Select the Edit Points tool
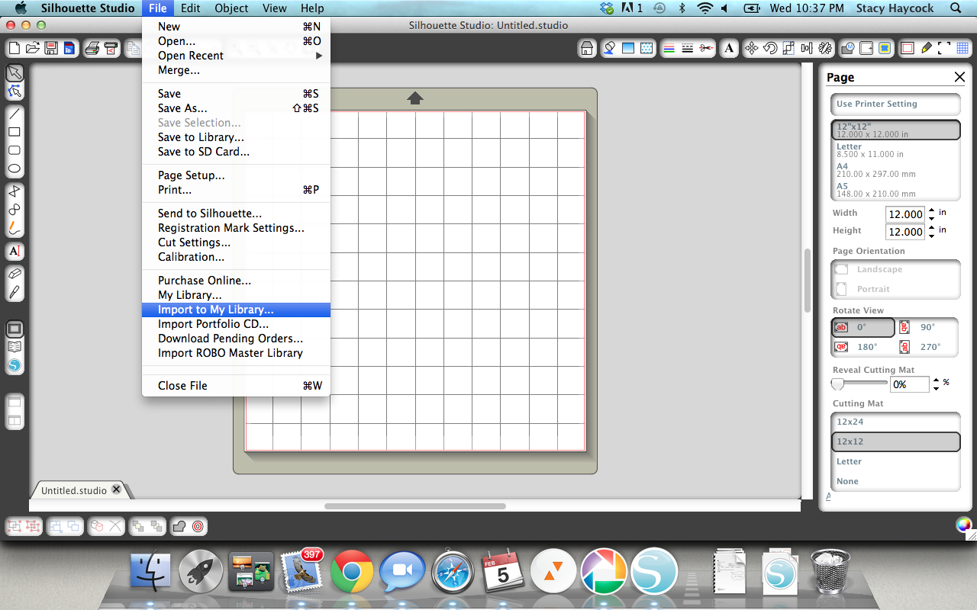This screenshot has width=977, height=610. (x=15, y=91)
